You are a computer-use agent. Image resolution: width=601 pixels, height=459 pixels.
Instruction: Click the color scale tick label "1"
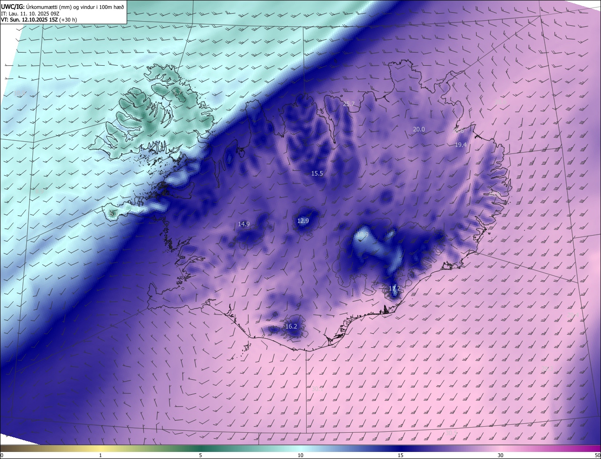coord(100,455)
